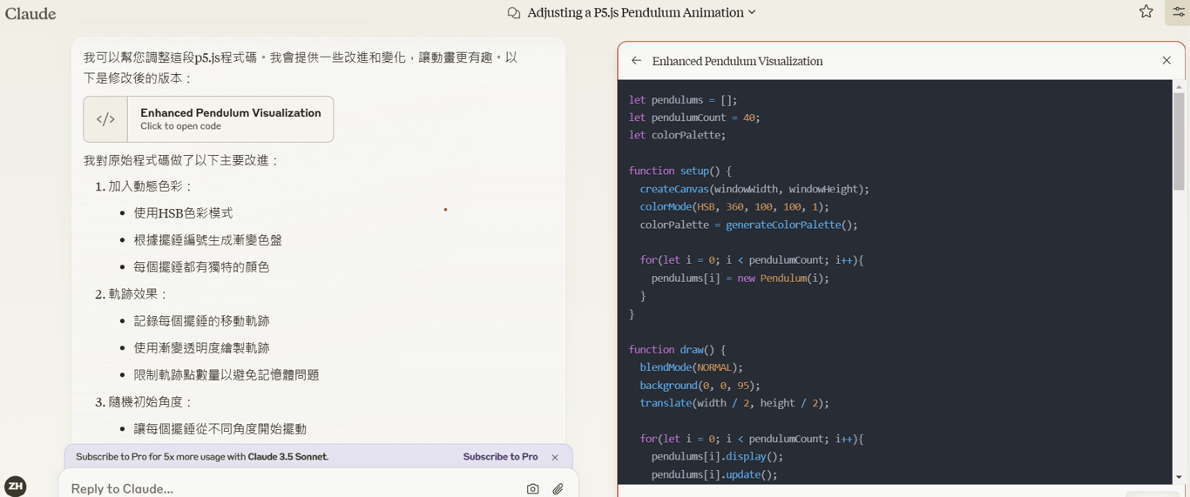
Task: Click the text '每個擺錘都有獨特的顏色'
Action: point(201,267)
